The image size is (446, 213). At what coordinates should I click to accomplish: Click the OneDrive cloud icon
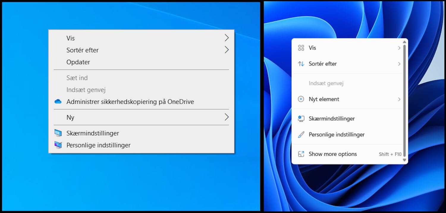(x=58, y=101)
